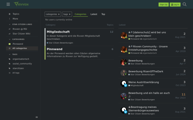Click the reply count 11 on Bewerbung und ein hallo
Screen dimensions: 193x120
[x=183, y=94]
